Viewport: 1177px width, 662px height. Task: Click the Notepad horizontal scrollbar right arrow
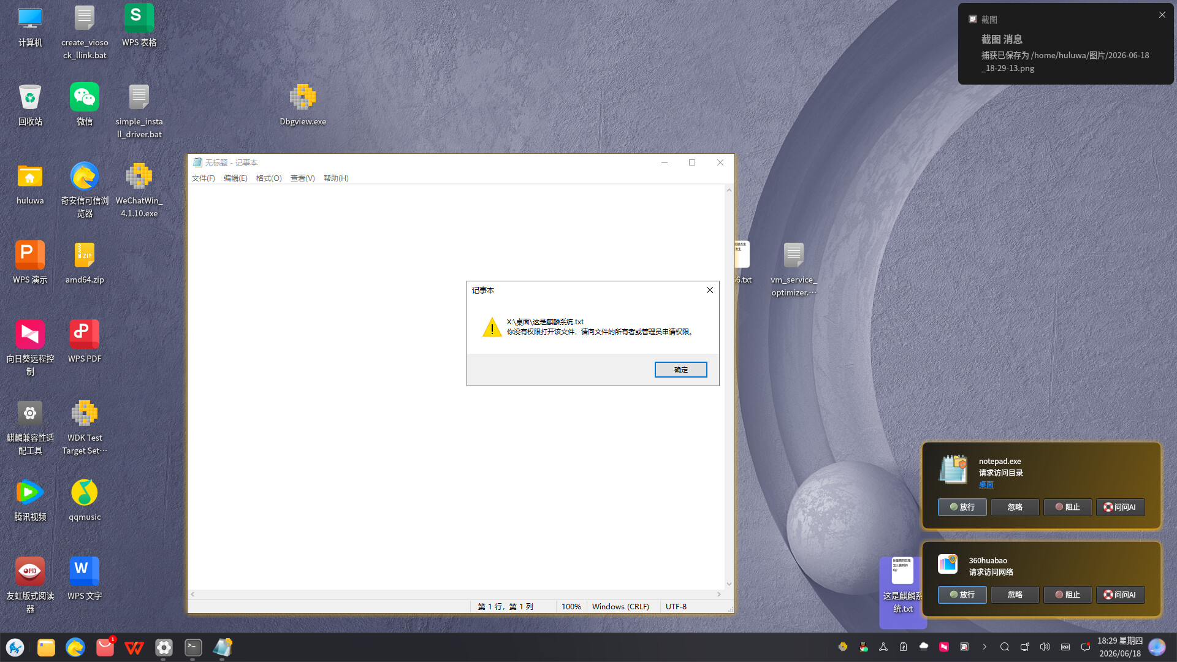pos(719,594)
